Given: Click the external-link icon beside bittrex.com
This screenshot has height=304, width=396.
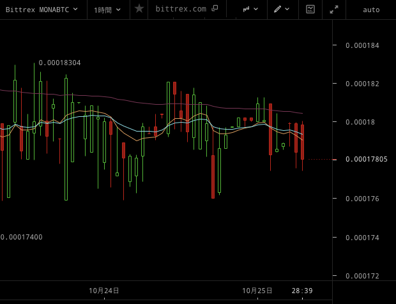Looking at the screenshot, I should 215,8.
